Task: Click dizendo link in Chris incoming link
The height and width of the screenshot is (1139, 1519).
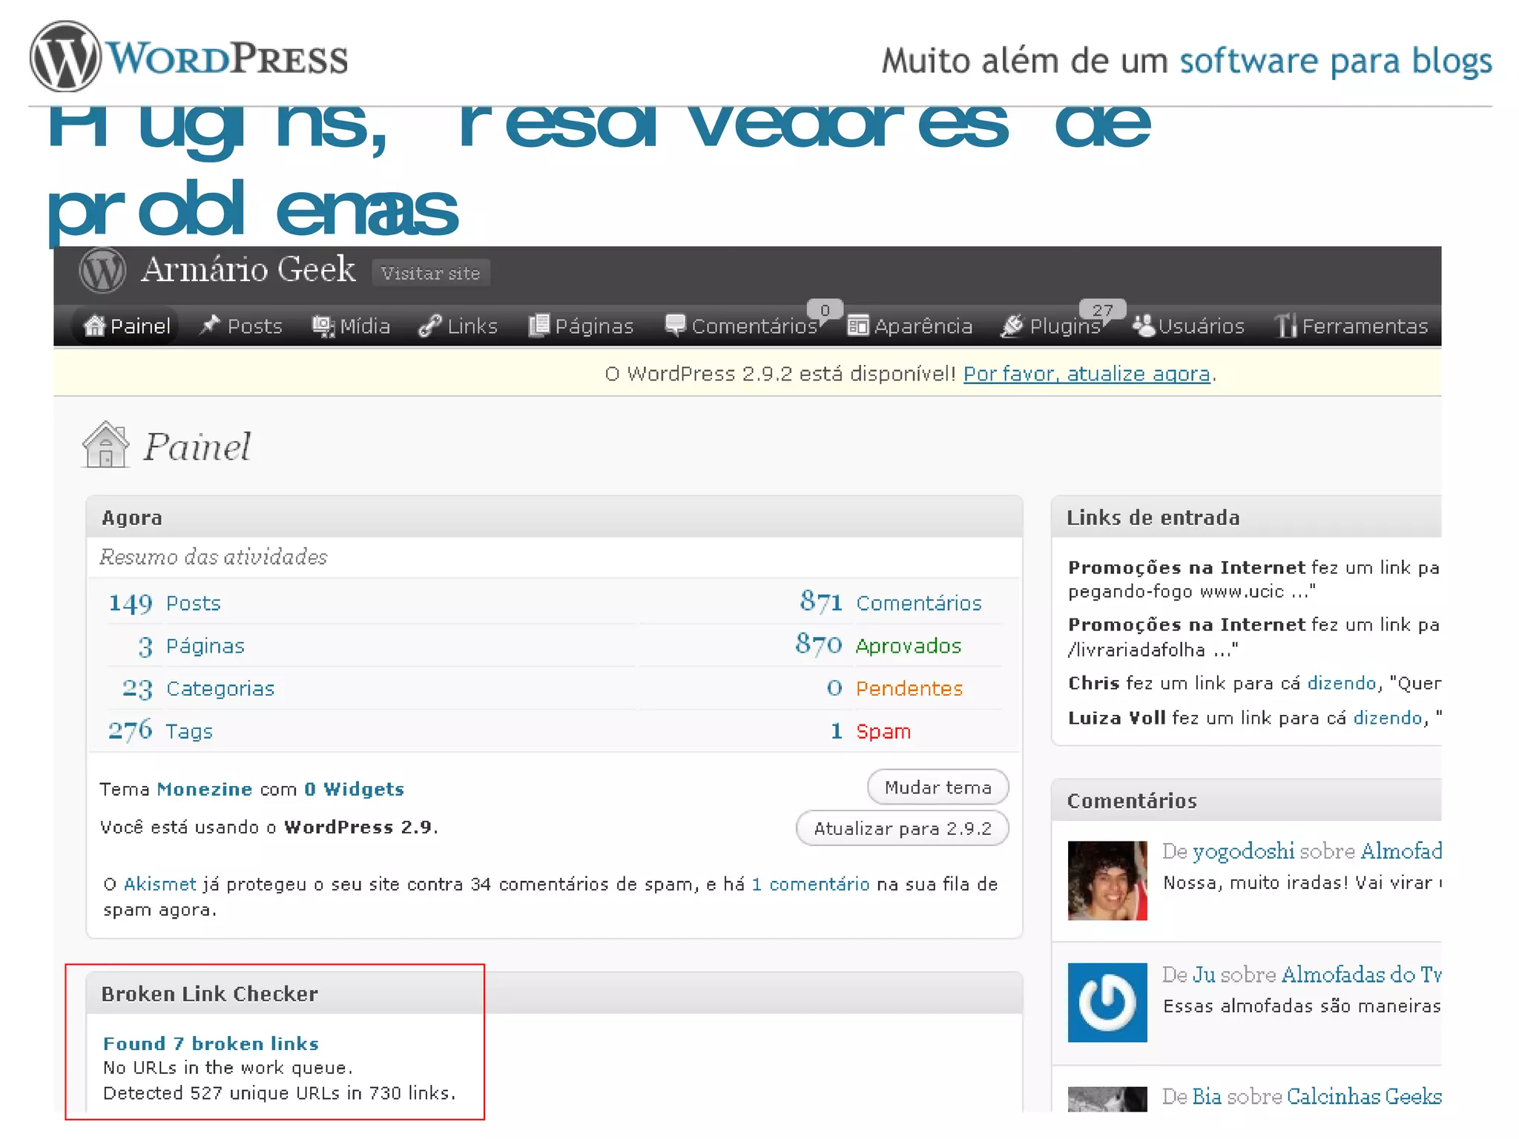Action: pos(1341,683)
